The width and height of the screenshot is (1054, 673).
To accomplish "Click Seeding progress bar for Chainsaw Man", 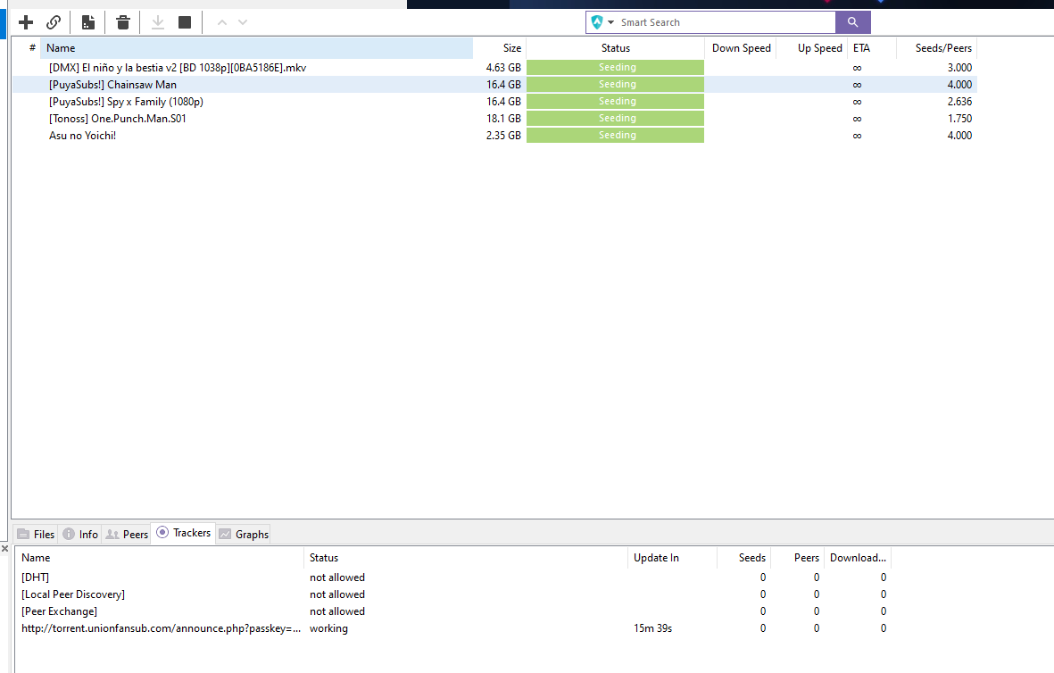I will coord(615,85).
